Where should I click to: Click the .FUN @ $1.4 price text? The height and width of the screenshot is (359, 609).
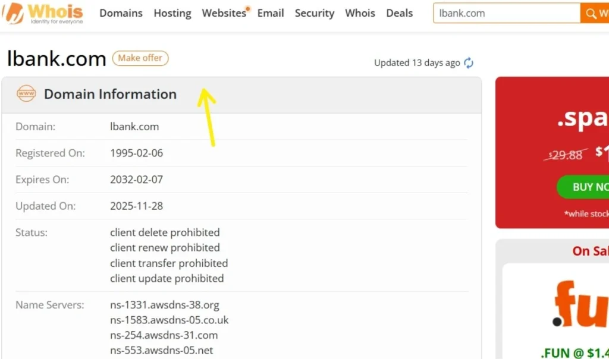coord(575,352)
